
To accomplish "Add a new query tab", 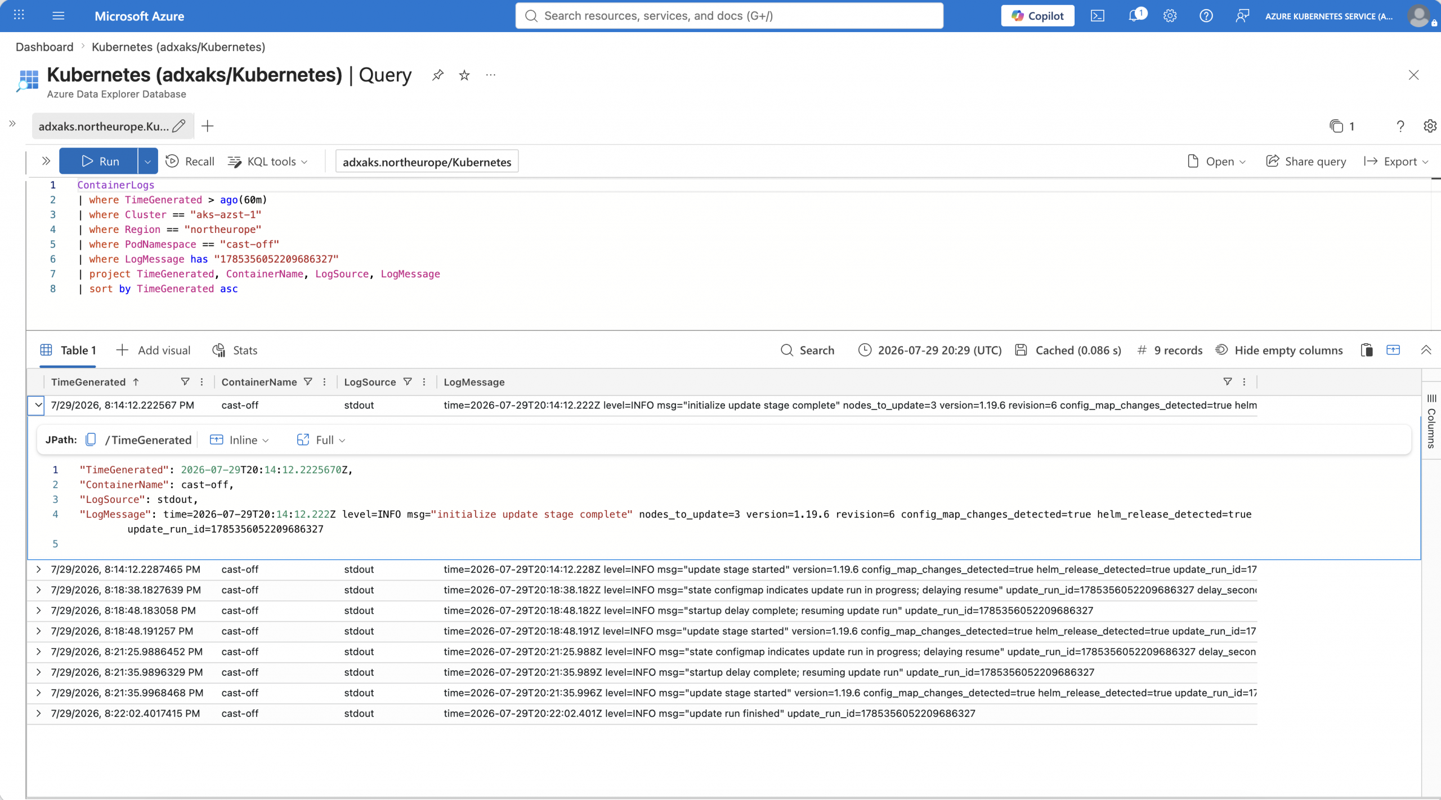I will tap(208, 126).
